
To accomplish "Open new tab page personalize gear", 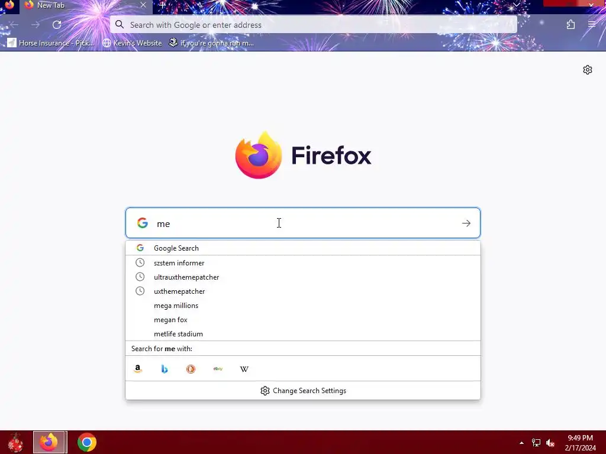I will 588,70.
